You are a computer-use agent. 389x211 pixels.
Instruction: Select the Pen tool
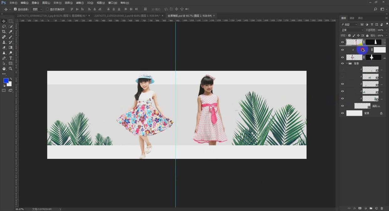tap(4, 58)
